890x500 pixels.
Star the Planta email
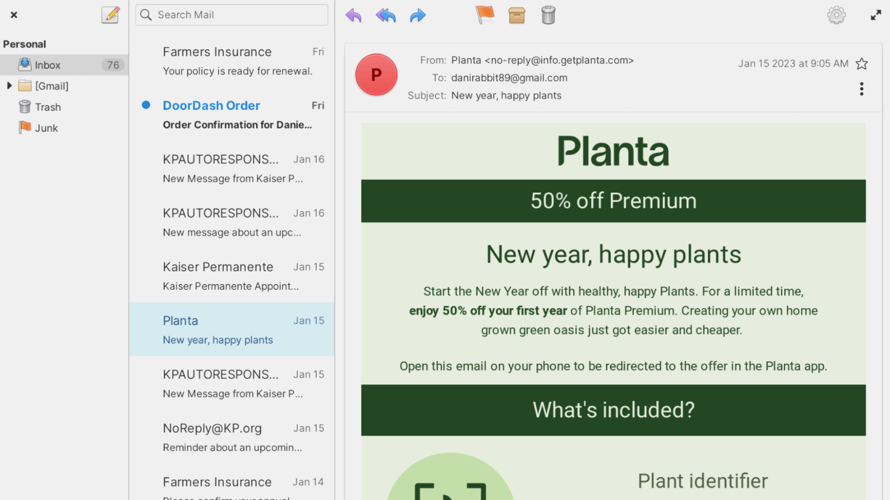[x=862, y=64]
